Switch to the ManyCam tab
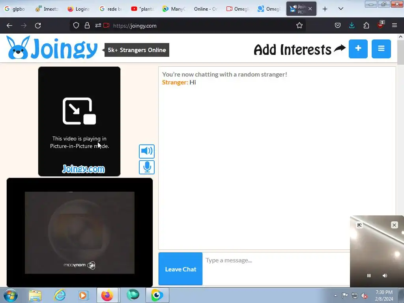 tap(174, 9)
